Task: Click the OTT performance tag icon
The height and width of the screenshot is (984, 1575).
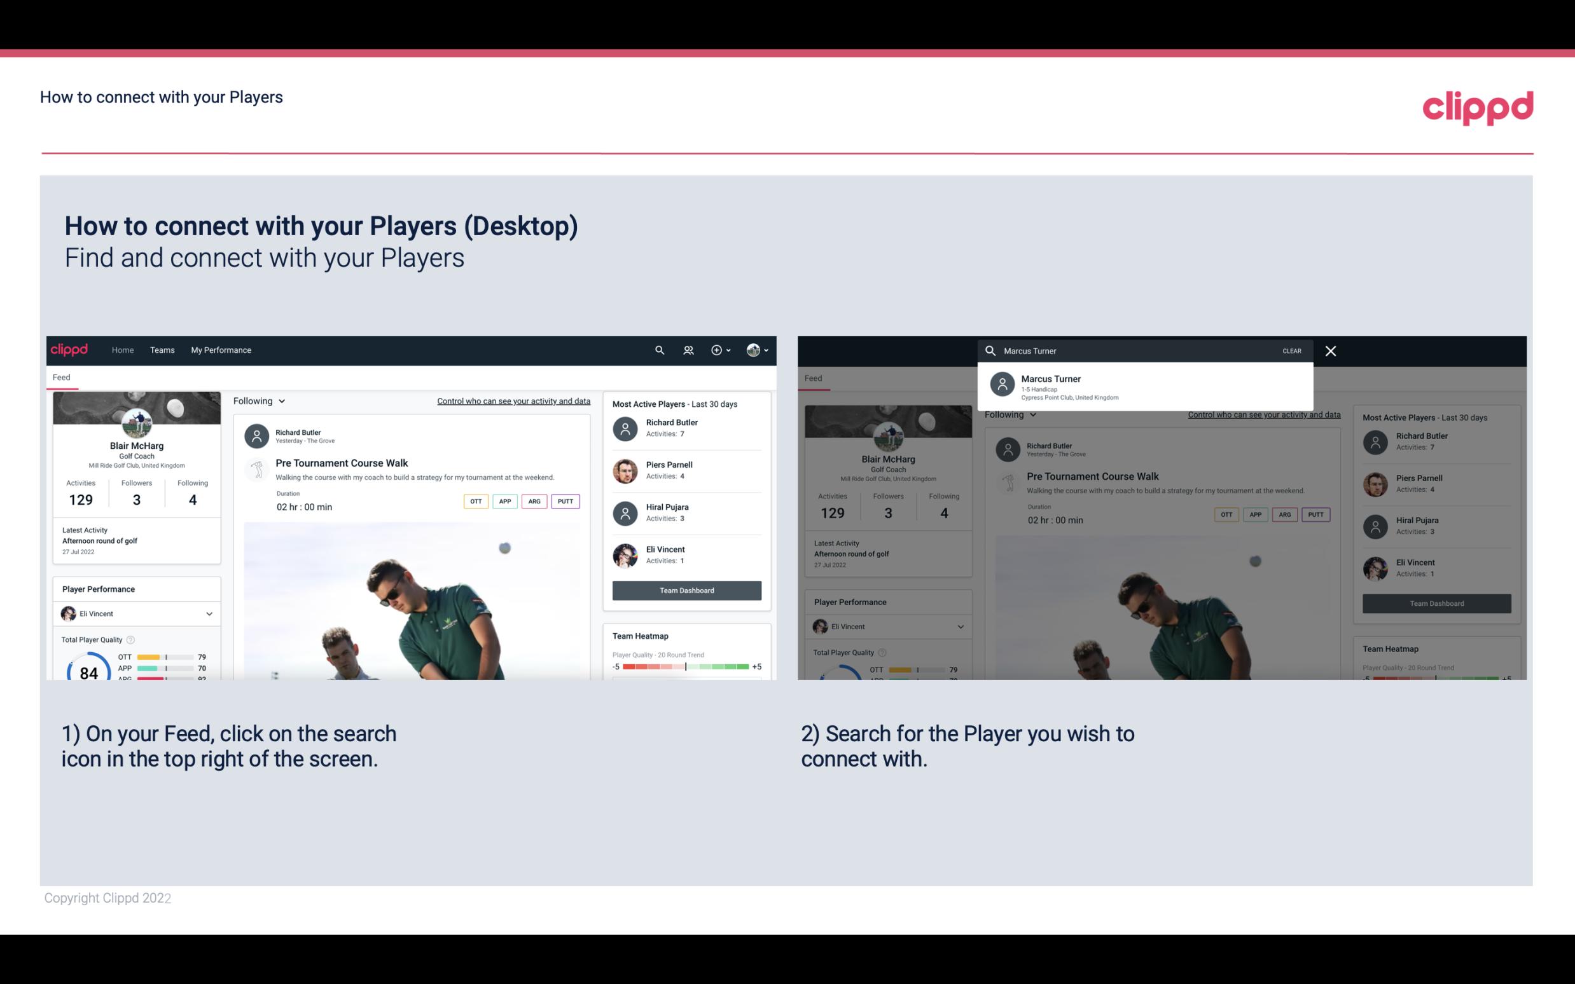Action: 475,501
